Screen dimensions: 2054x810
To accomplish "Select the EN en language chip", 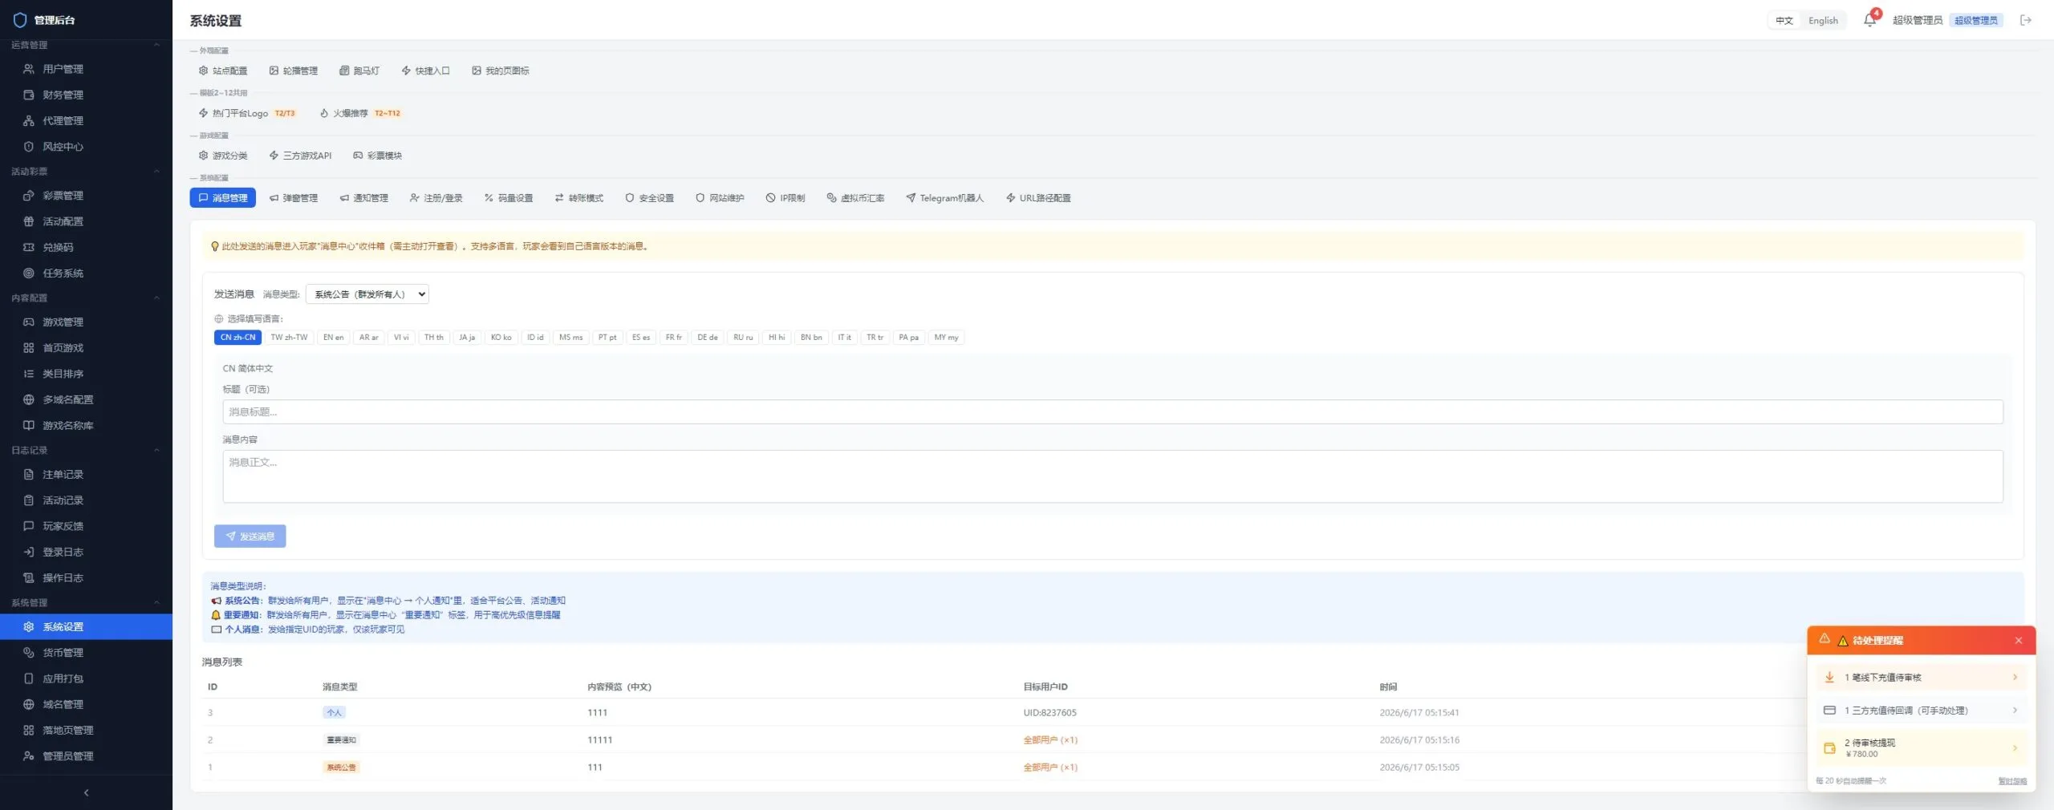I will click(333, 338).
